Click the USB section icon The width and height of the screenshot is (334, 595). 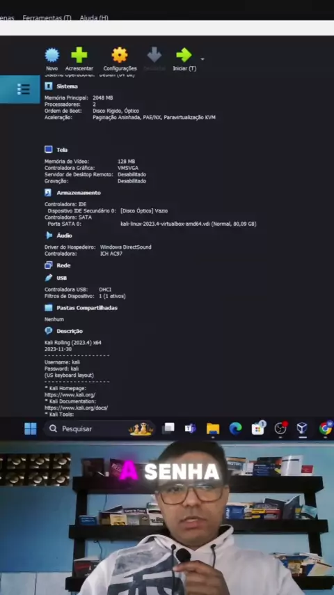click(49, 278)
